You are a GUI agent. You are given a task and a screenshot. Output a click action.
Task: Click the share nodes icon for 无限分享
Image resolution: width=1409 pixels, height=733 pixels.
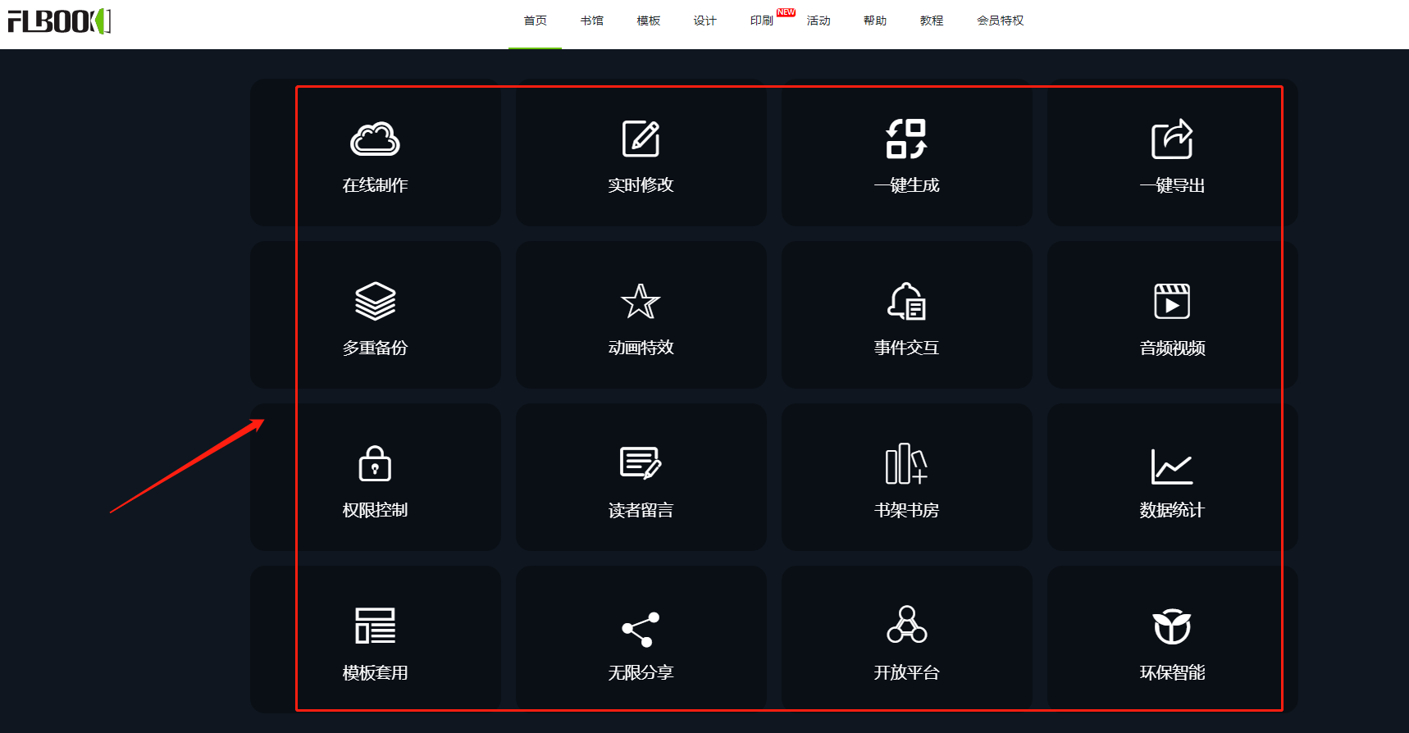click(641, 629)
